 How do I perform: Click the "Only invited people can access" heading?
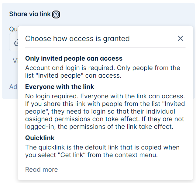(74, 58)
